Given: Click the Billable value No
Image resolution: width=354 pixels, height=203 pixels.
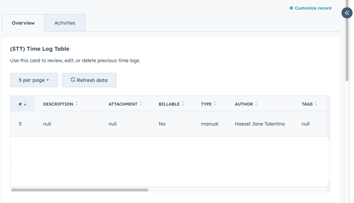Looking at the screenshot, I should pos(162,124).
